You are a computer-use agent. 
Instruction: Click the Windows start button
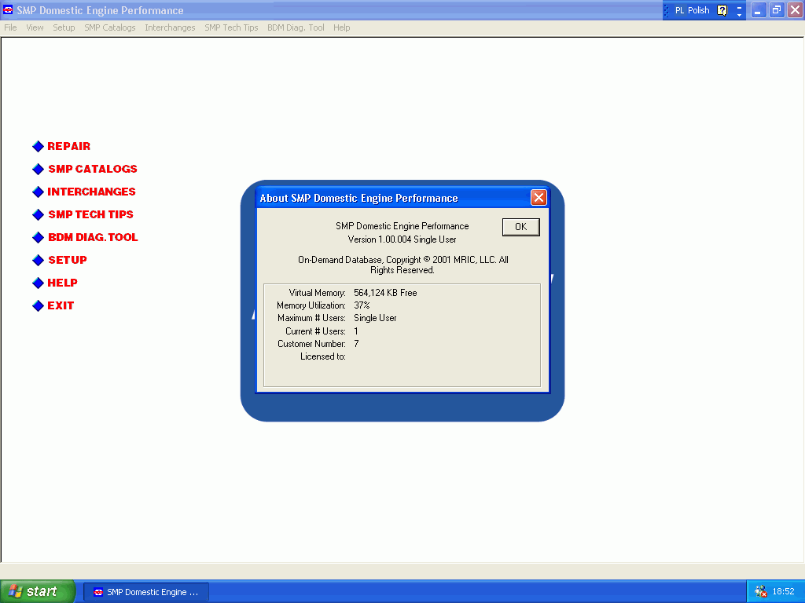click(x=38, y=592)
